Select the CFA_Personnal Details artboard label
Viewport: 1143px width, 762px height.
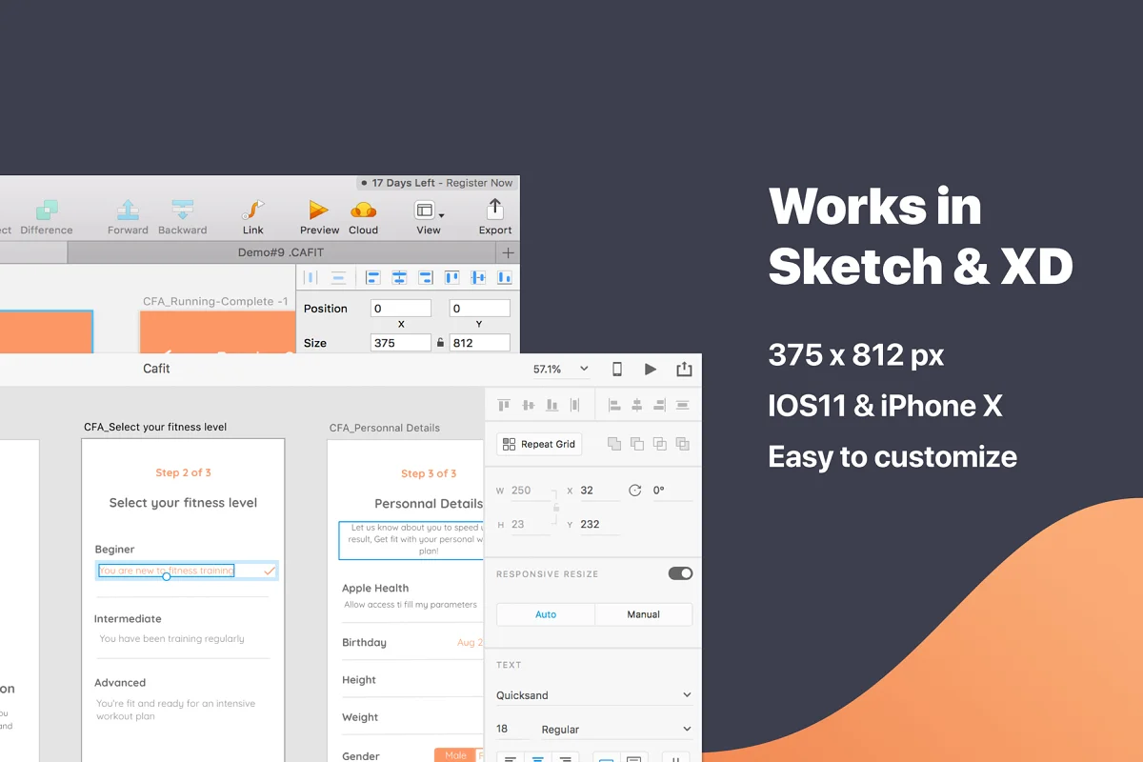click(385, 428)
